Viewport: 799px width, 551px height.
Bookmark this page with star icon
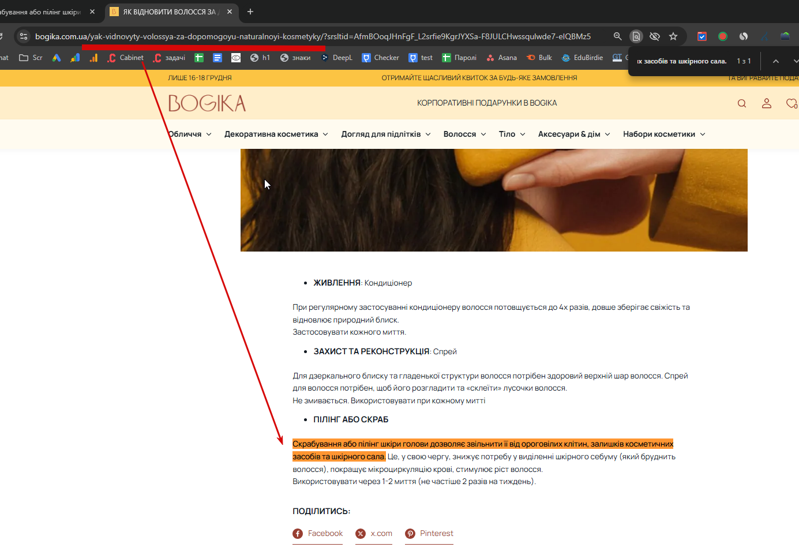[673, 36]
